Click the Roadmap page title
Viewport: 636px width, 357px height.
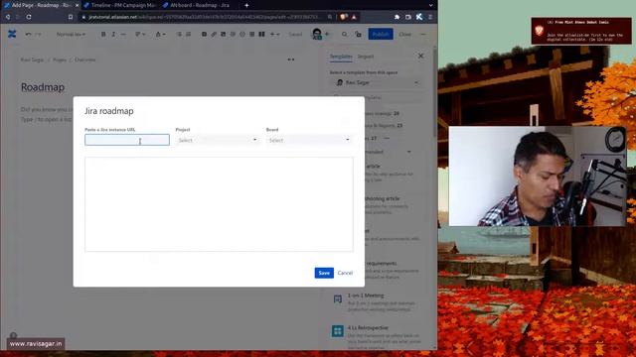pos(43,87)
